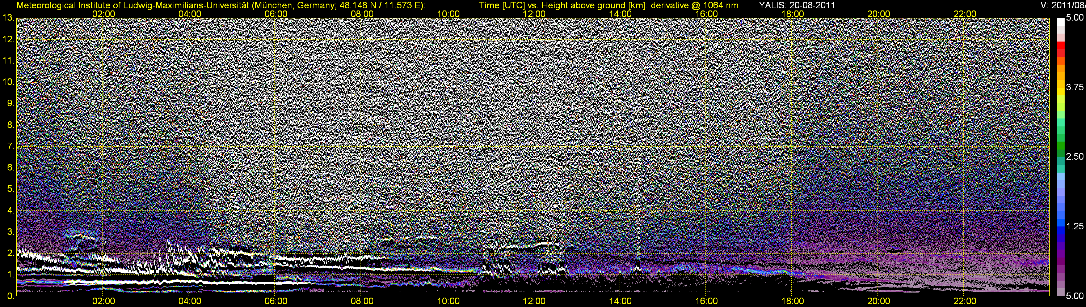
Task: Click the '3.' height axis label
Action: (10, 232)
